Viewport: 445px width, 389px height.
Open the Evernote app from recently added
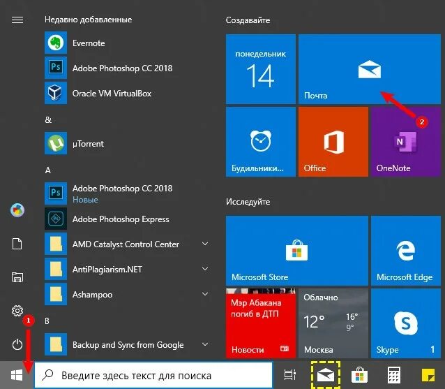[128, 43]
